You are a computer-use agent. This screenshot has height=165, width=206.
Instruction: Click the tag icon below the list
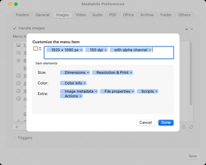[191, 127]
